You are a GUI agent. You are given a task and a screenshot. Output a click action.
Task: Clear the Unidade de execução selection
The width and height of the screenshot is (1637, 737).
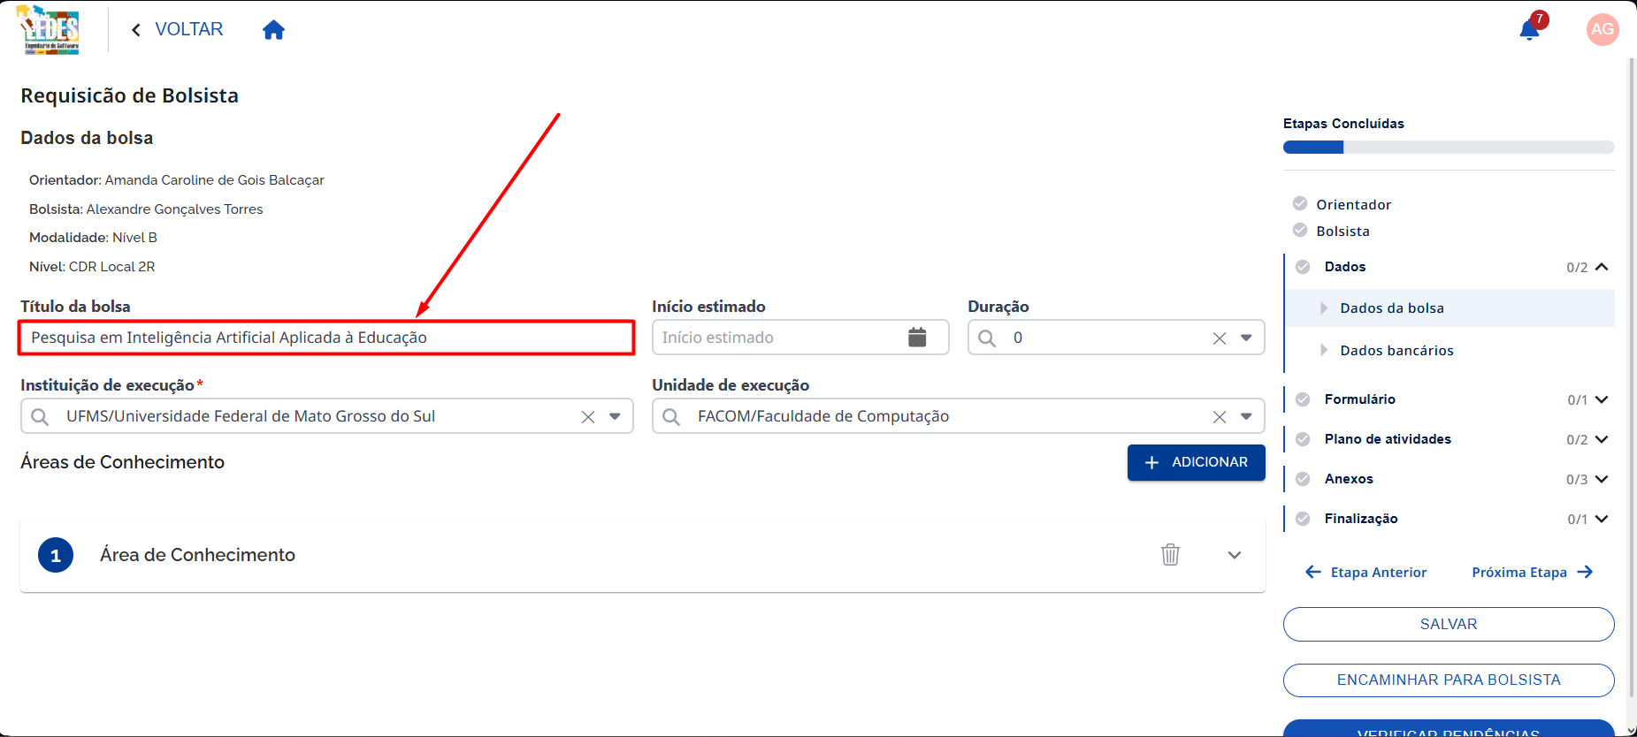[1220, 417]
